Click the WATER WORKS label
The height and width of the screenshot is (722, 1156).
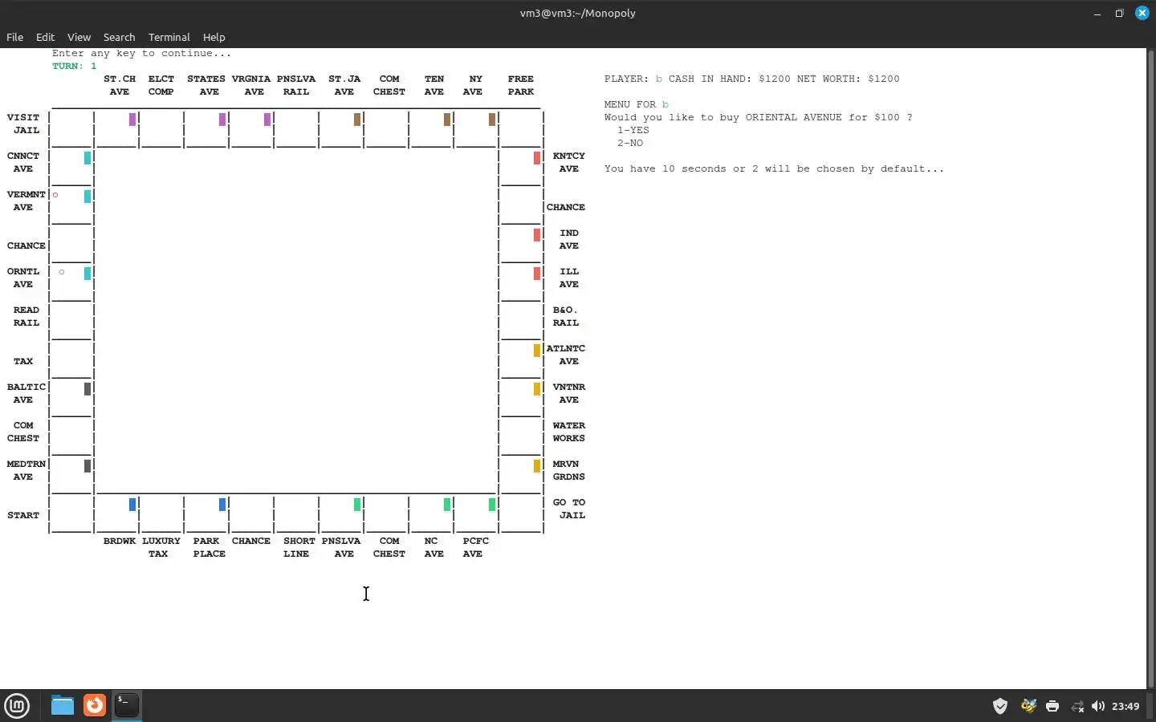pos(569,432)
